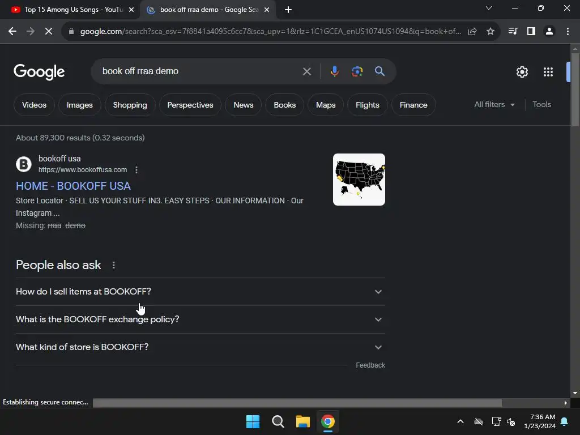The image size is (580, 435).
Task: Search by image with Google Lens
Action: coord(357,71)
